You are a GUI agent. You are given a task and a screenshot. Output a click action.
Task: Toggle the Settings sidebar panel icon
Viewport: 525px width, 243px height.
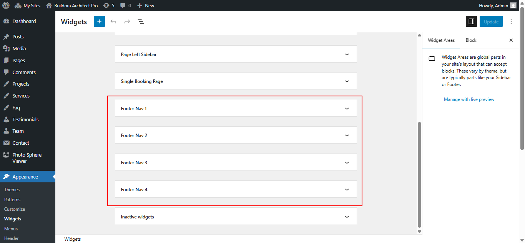pyautogui.click(x=471, y=21)
